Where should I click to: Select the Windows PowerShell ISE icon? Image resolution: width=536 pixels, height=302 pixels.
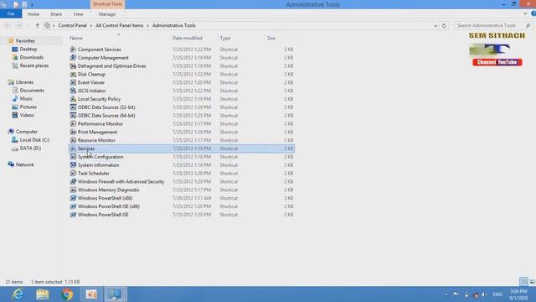73,215
